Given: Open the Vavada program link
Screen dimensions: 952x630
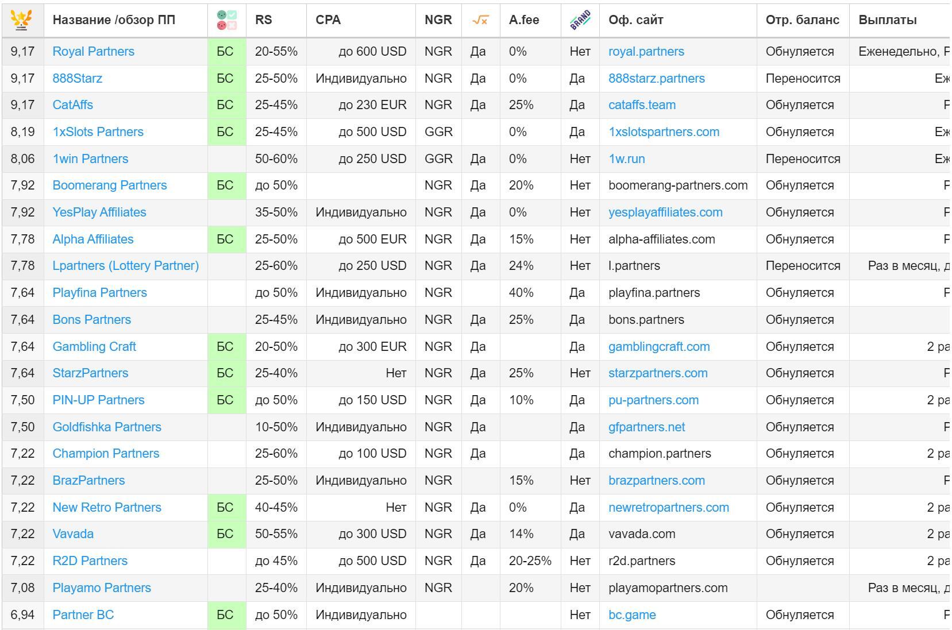Looking at the screenshot, I should pyautogui.click(x=73, y=534).
